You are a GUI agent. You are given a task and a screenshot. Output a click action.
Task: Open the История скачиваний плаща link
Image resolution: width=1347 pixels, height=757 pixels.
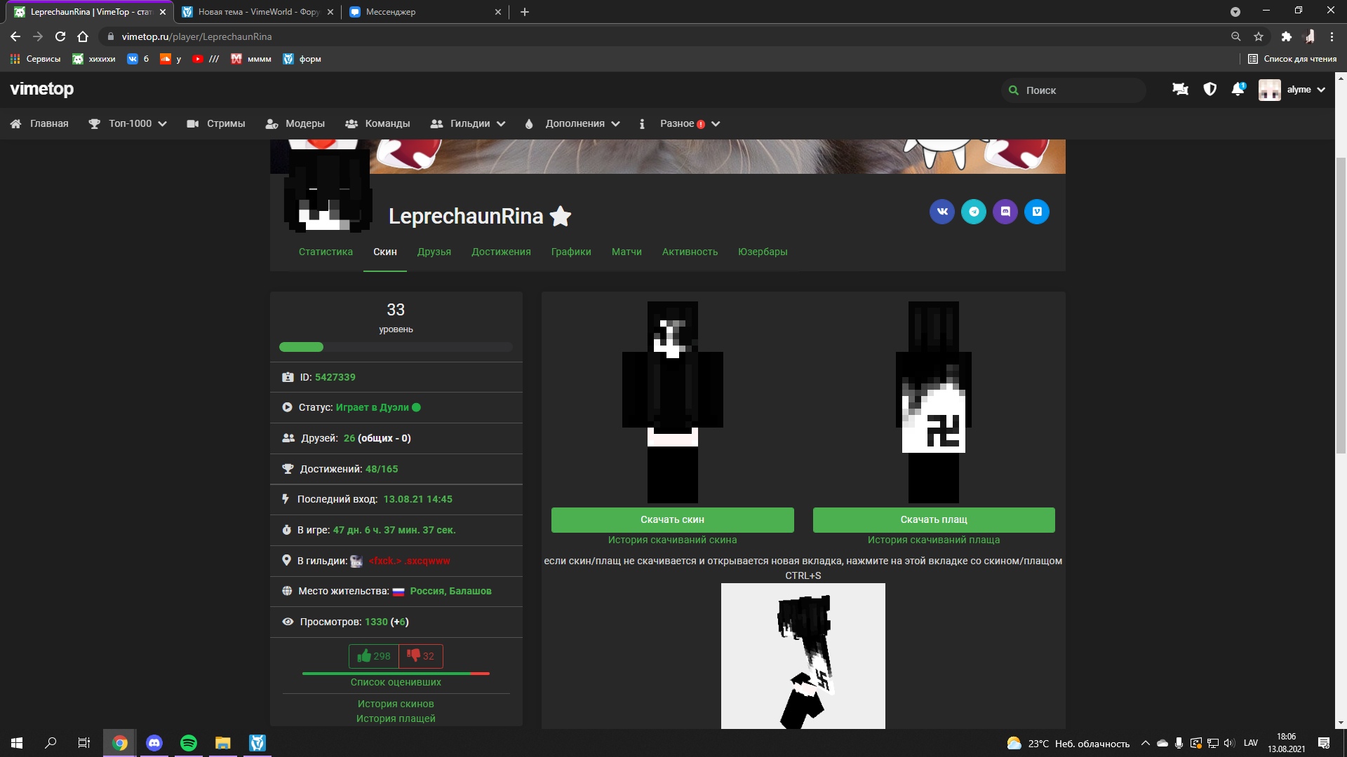[x=933, y=540]
